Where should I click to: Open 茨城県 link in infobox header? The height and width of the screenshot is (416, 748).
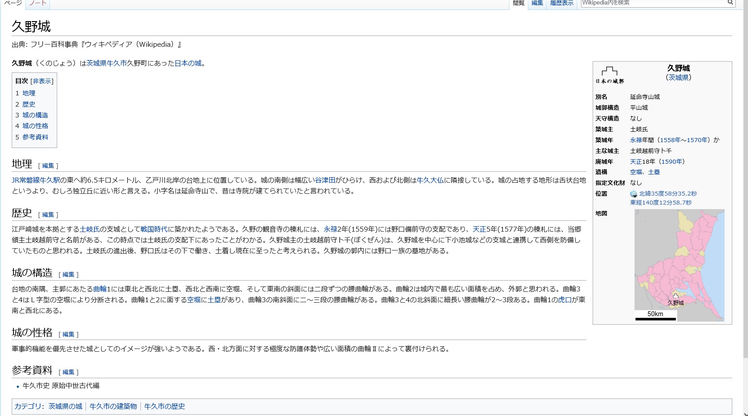click(679, 77)
